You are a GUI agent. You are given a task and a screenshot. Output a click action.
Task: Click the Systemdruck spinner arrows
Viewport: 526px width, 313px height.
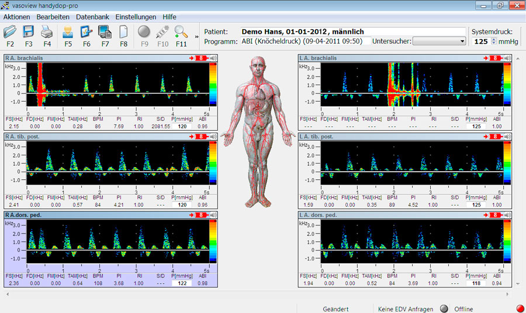tap(494, 41)
